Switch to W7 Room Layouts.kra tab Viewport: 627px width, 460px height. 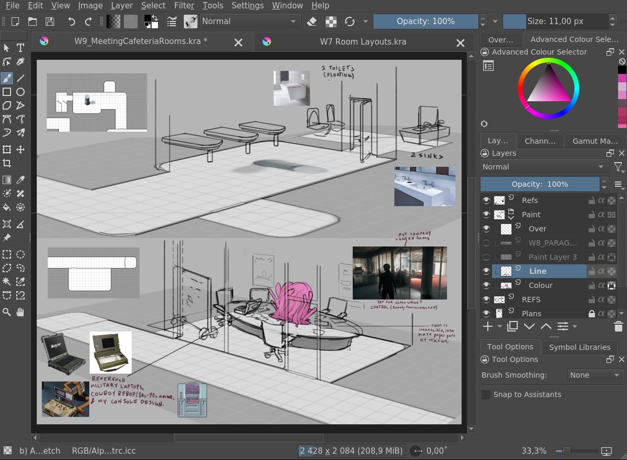point(363,41)
